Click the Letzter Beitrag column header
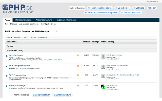 point(108,42)
